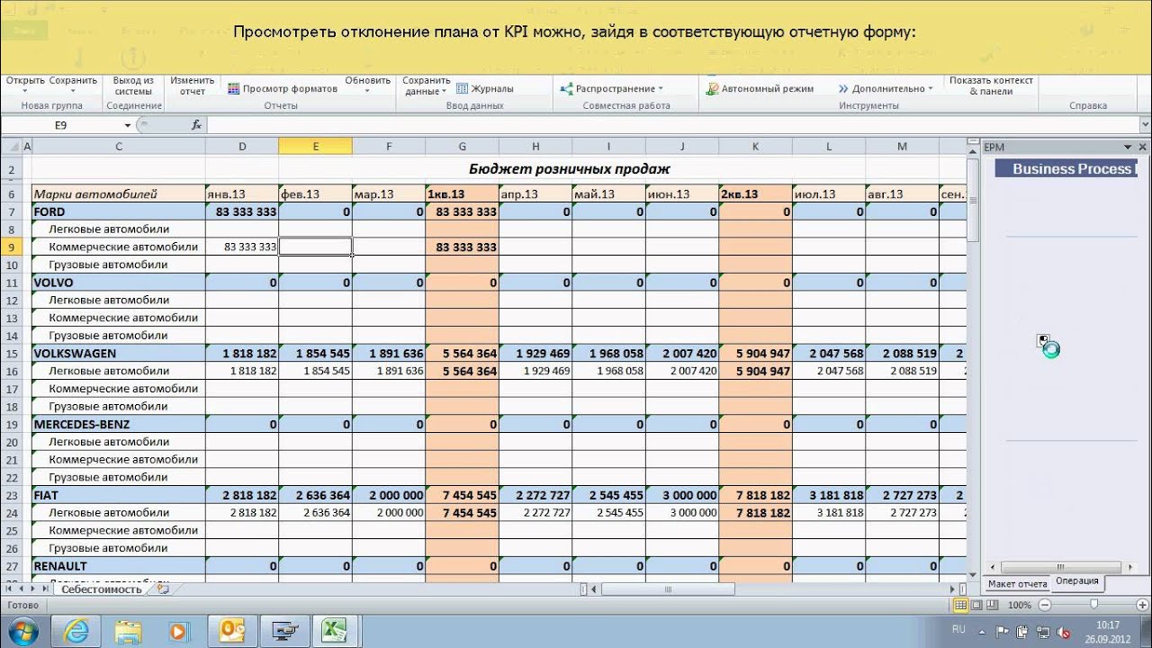Click the Распространение share icon
This screenshot has width=1152, height=648.
pyautogui.click(x=567, y=88)
